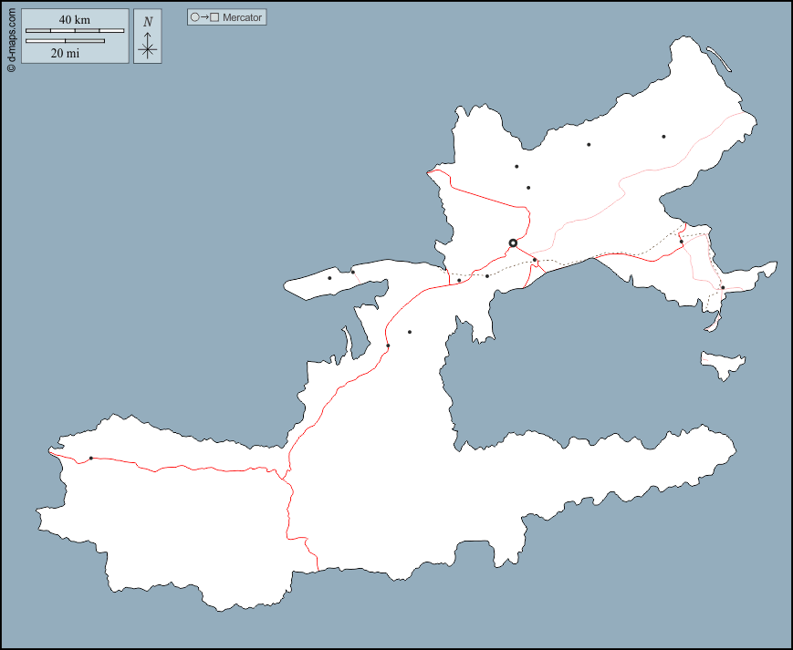Pick the left city dot on the western peninsula
The image size is (793, 650).
pyautogui.click(x=329, y=278)
